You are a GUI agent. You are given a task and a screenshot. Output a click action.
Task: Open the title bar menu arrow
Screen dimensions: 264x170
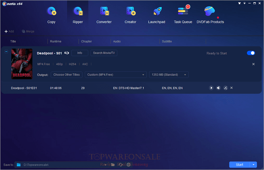245,3
